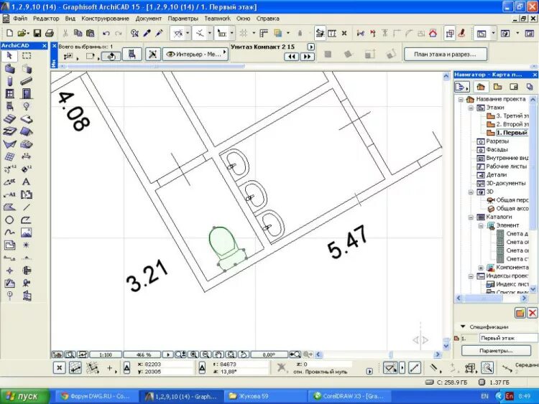
Task: Collapse the Каталоги tree node
Action: 471,217
